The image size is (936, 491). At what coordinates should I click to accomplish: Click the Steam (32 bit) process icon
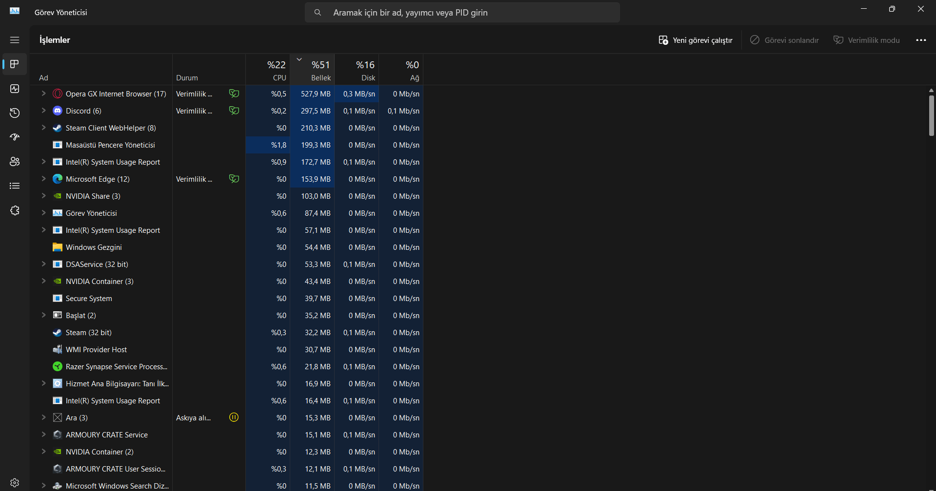coord(58,332)
